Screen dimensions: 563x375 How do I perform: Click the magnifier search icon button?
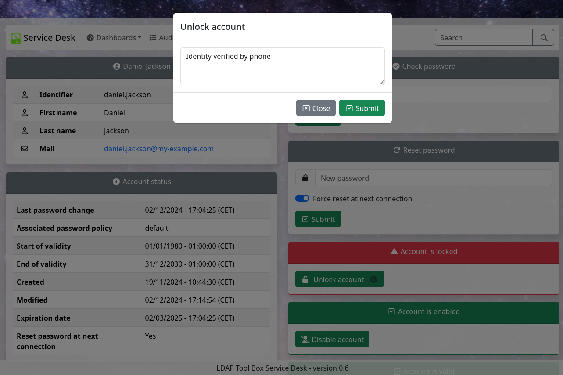[544, 38]
